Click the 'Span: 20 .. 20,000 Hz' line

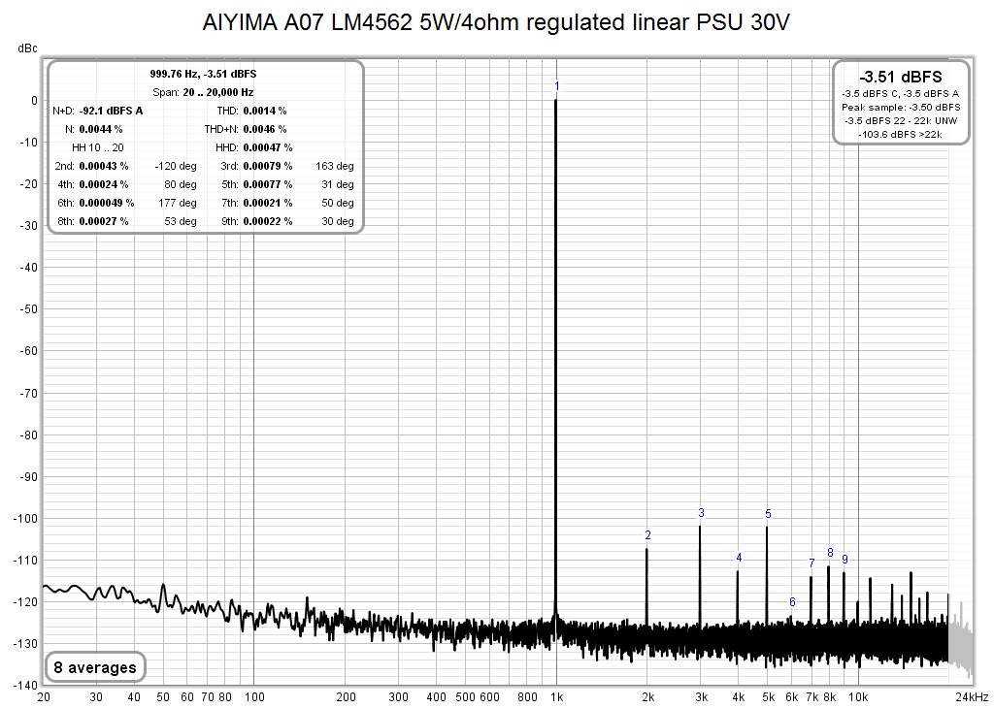(x=203, y=92)
